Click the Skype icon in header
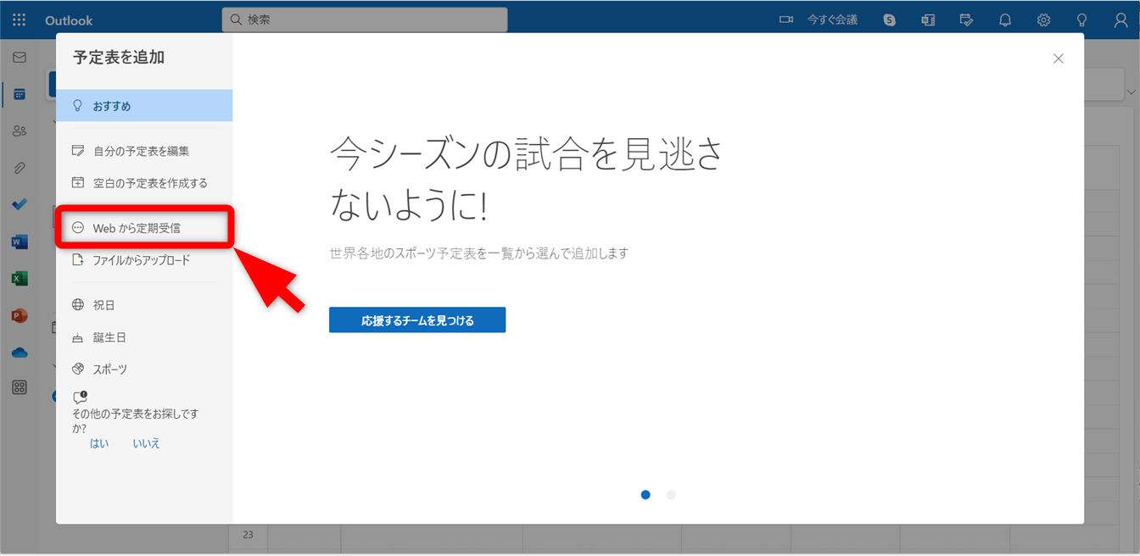 coord(889,19)
